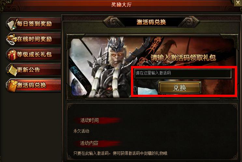Click the orange activation card icon
Screen dimensions: 242x162
click(12, 86)
